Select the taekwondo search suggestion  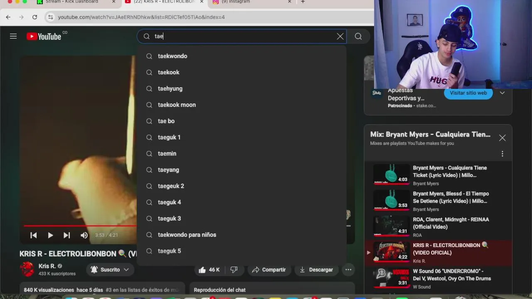pos(241,56)
